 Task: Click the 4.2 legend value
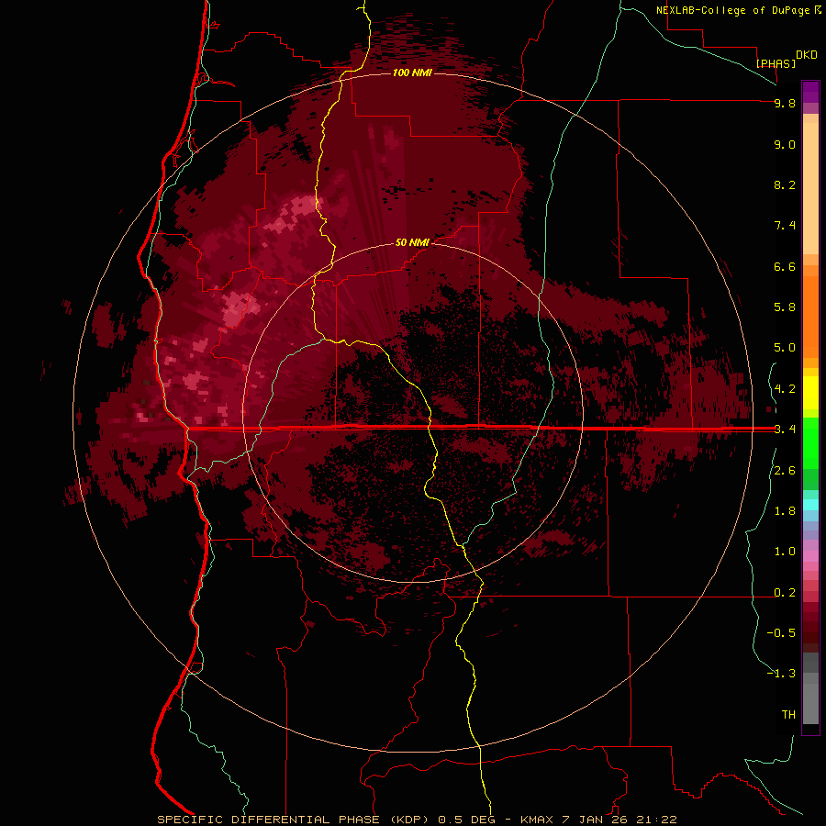pyautogui.click(x=785, y=389)
